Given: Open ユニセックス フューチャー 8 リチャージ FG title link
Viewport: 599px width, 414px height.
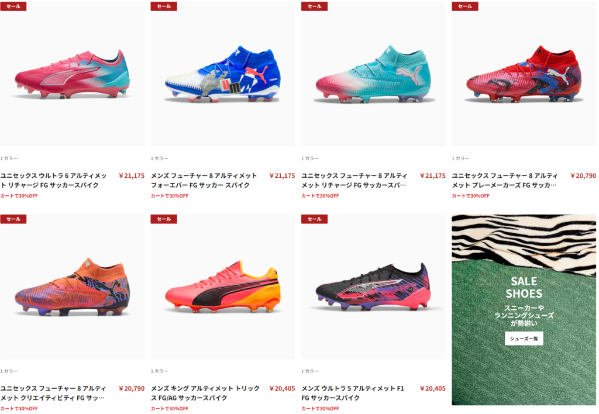Looking at the screenshot, I should [x=354, y=180].
